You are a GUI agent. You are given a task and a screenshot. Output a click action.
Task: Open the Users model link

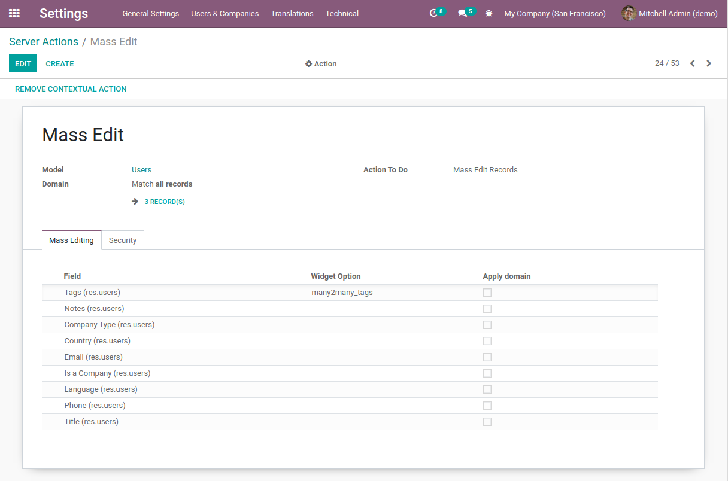[x=141, y=169]
